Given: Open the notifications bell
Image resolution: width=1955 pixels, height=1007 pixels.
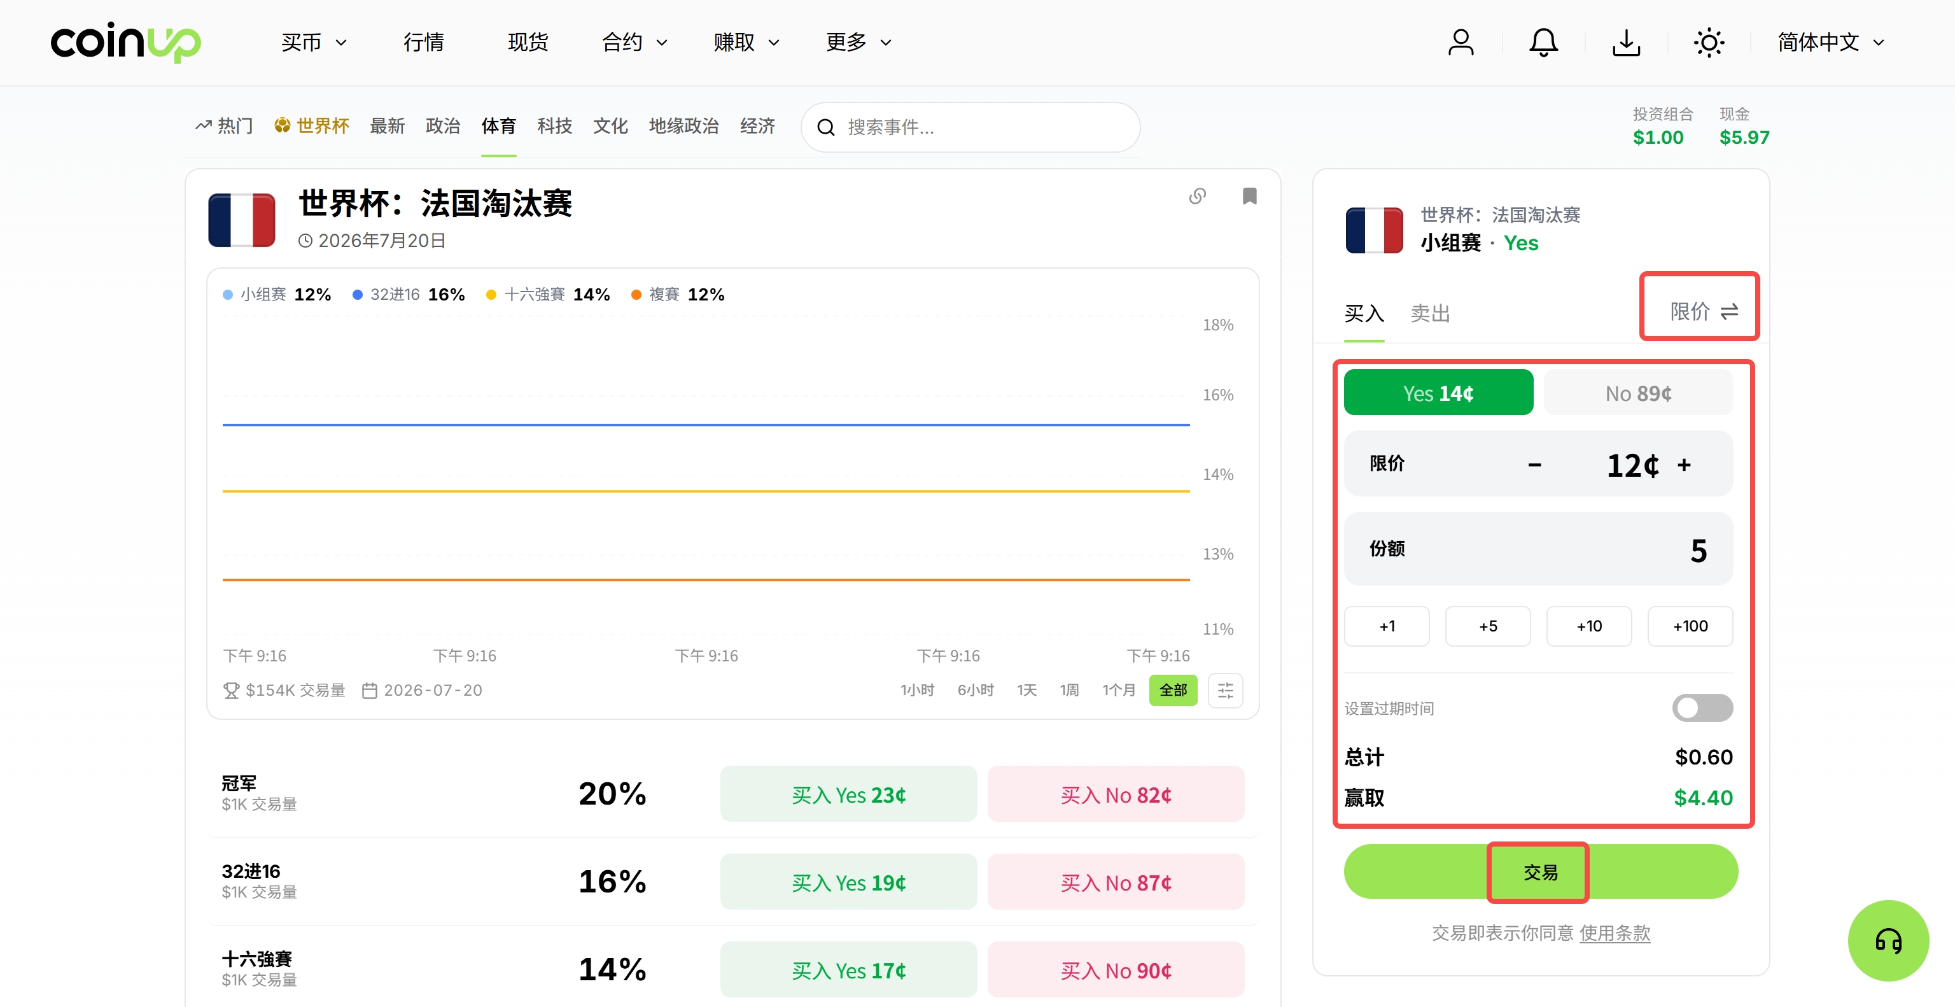Looking at the screenshot, I should coord(1543,43).
